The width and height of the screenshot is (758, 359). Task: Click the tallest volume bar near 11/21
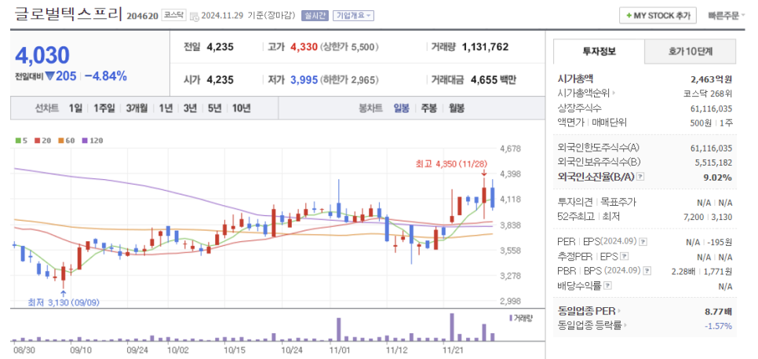pyautogui.click(x=452, y=327)
